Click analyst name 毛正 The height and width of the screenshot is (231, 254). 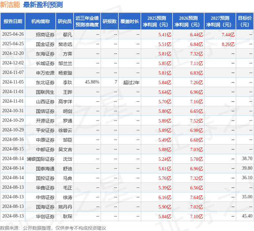68,188
